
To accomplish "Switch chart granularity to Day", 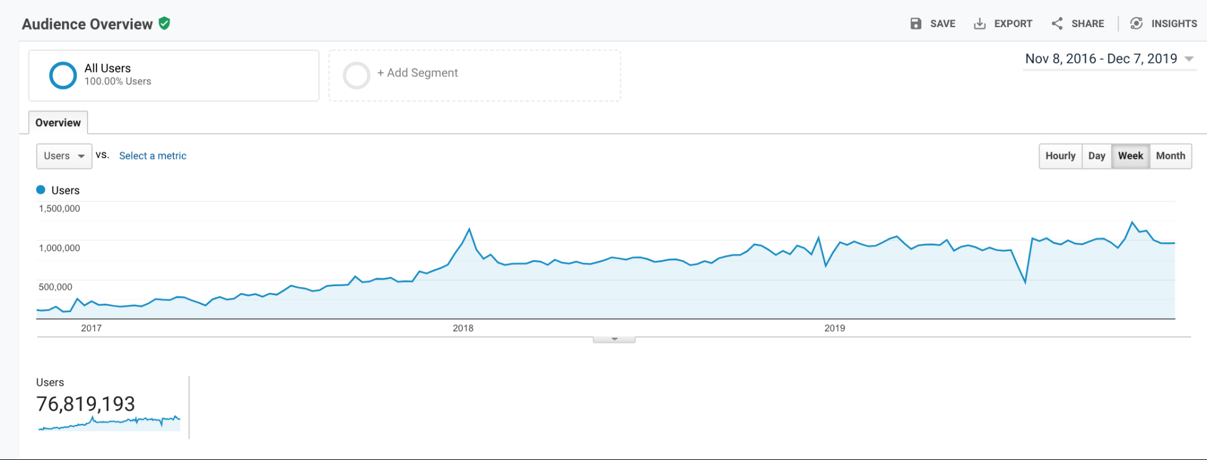I will pyautogui.click(x=1097, y=156).
